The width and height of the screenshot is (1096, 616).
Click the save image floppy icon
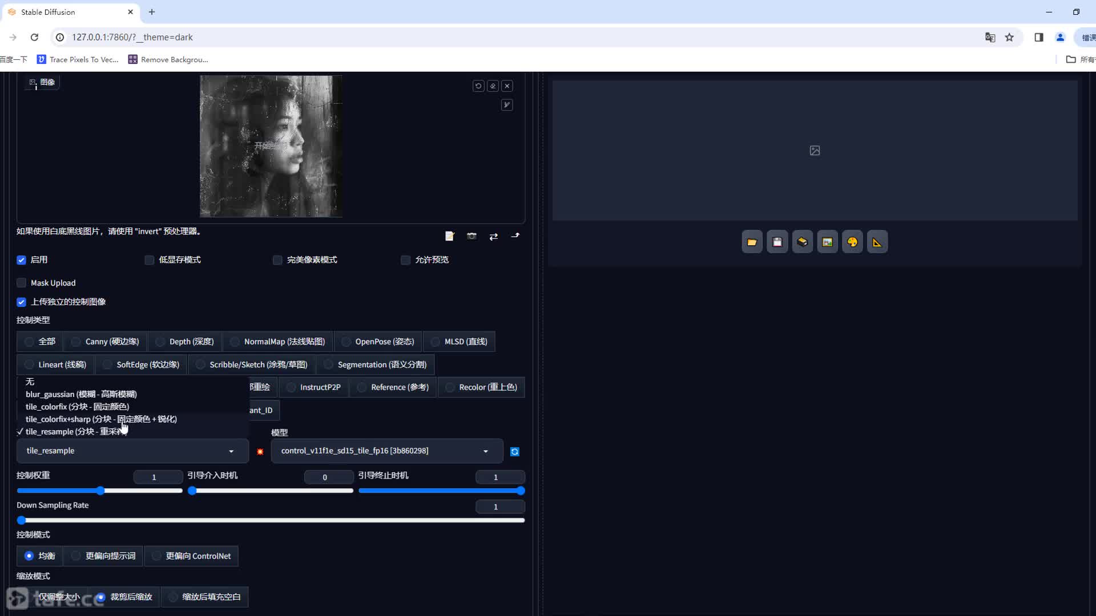[x=777, y=242]
